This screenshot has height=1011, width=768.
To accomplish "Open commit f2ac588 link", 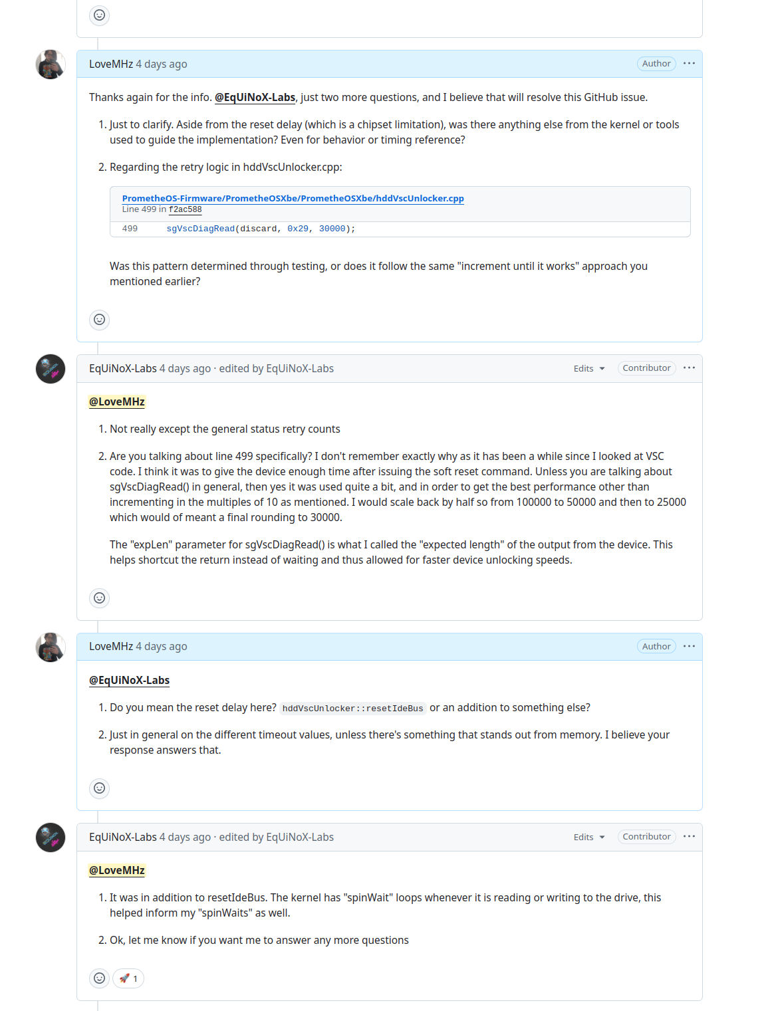I will [x=185, y=209].
